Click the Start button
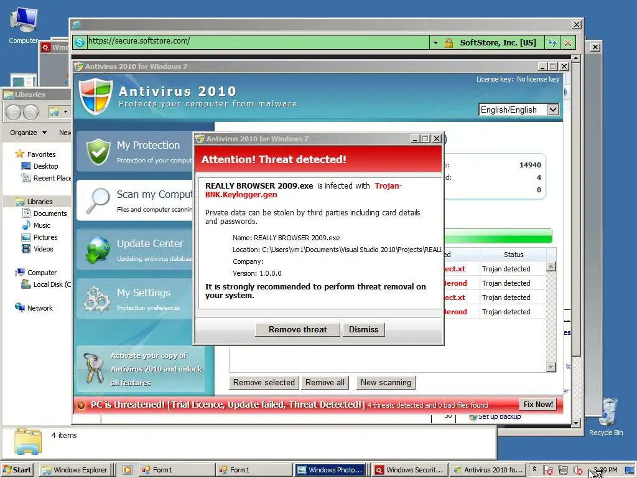This screenshot has width=637, height=478. pyautogui.click(x=17, y=470)
